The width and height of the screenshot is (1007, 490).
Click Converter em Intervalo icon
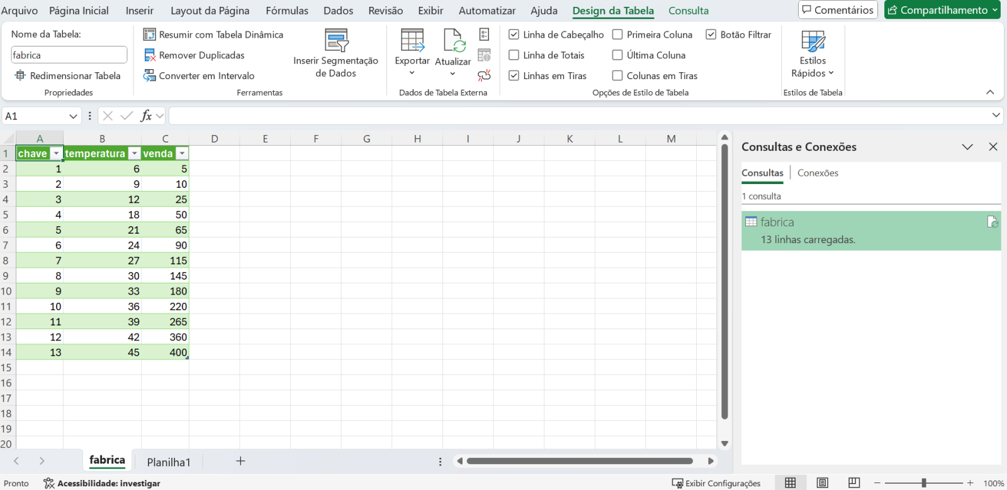tap(149, 76)
